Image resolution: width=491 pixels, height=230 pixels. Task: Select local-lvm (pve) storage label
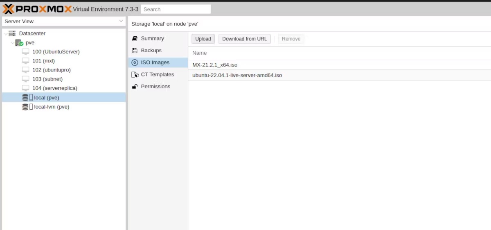pos(52,107)
